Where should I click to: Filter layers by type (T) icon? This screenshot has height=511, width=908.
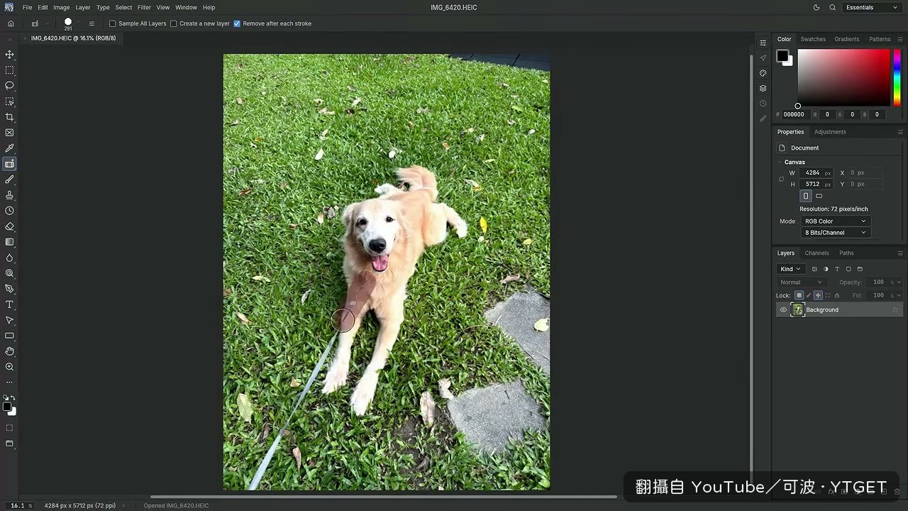(x=837, y=269)
